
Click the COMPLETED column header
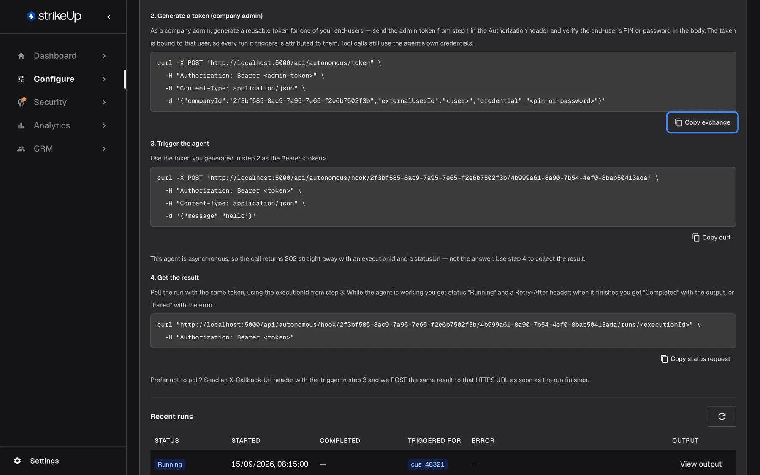(x=340, y=440)
